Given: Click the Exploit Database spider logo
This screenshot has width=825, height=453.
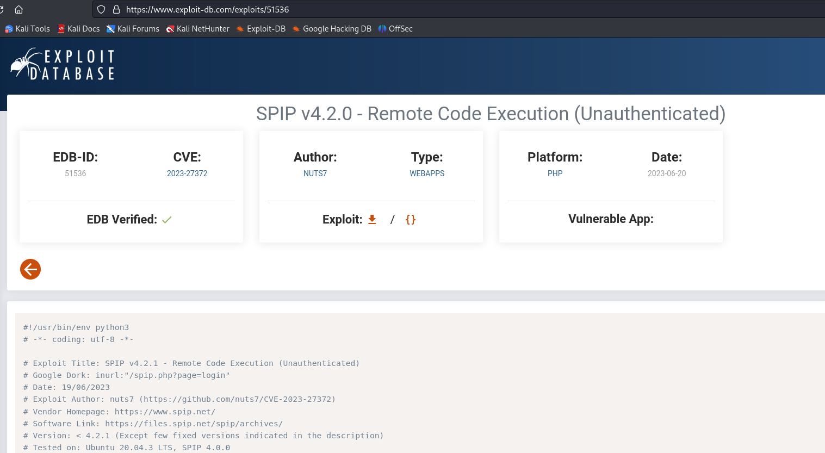Looking at the screenshot, I should [63, 65].
